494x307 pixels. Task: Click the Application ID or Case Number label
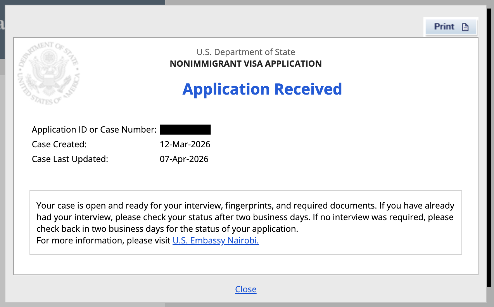point(94,129)
